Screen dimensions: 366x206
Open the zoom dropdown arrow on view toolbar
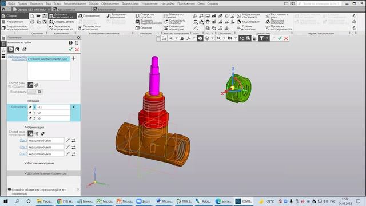[176, 38]
